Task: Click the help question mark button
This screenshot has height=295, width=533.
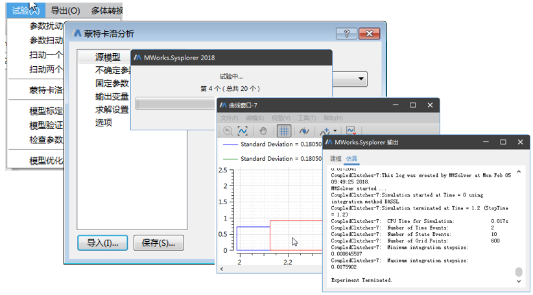Action: [x=346, y=34]
